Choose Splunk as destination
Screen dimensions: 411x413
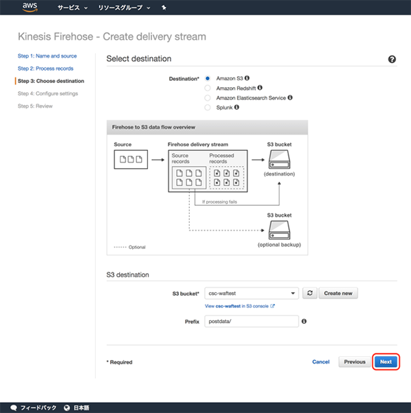208,107
